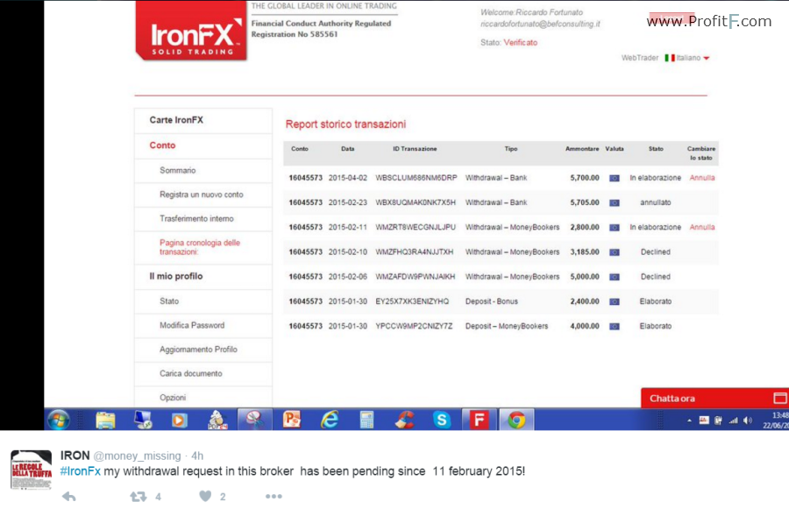The height and width of the screenshot is (516, 789).
Task: Click EU flag in 5,700.00 row
Action: 615,178
